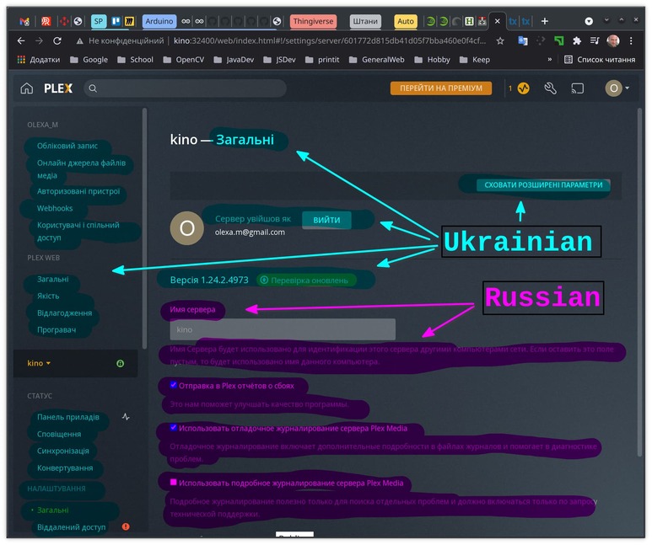Click the activity icon next to Панель приладів
The height and width of the screenshot is (545, 652).
[126, 417]
